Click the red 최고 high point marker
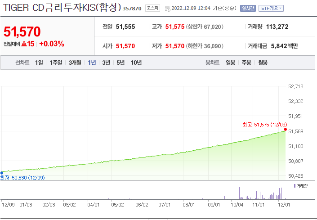 pyautogui.click(x=285, y=130)
